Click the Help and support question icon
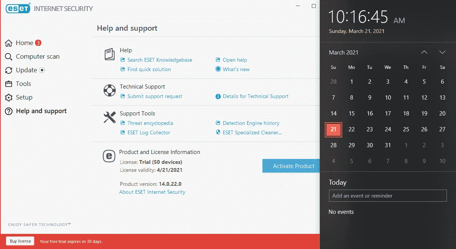456x249 pixels. point(9,111)
